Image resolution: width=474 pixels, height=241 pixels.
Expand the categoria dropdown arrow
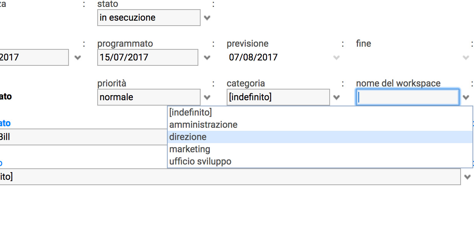[337, 98]
